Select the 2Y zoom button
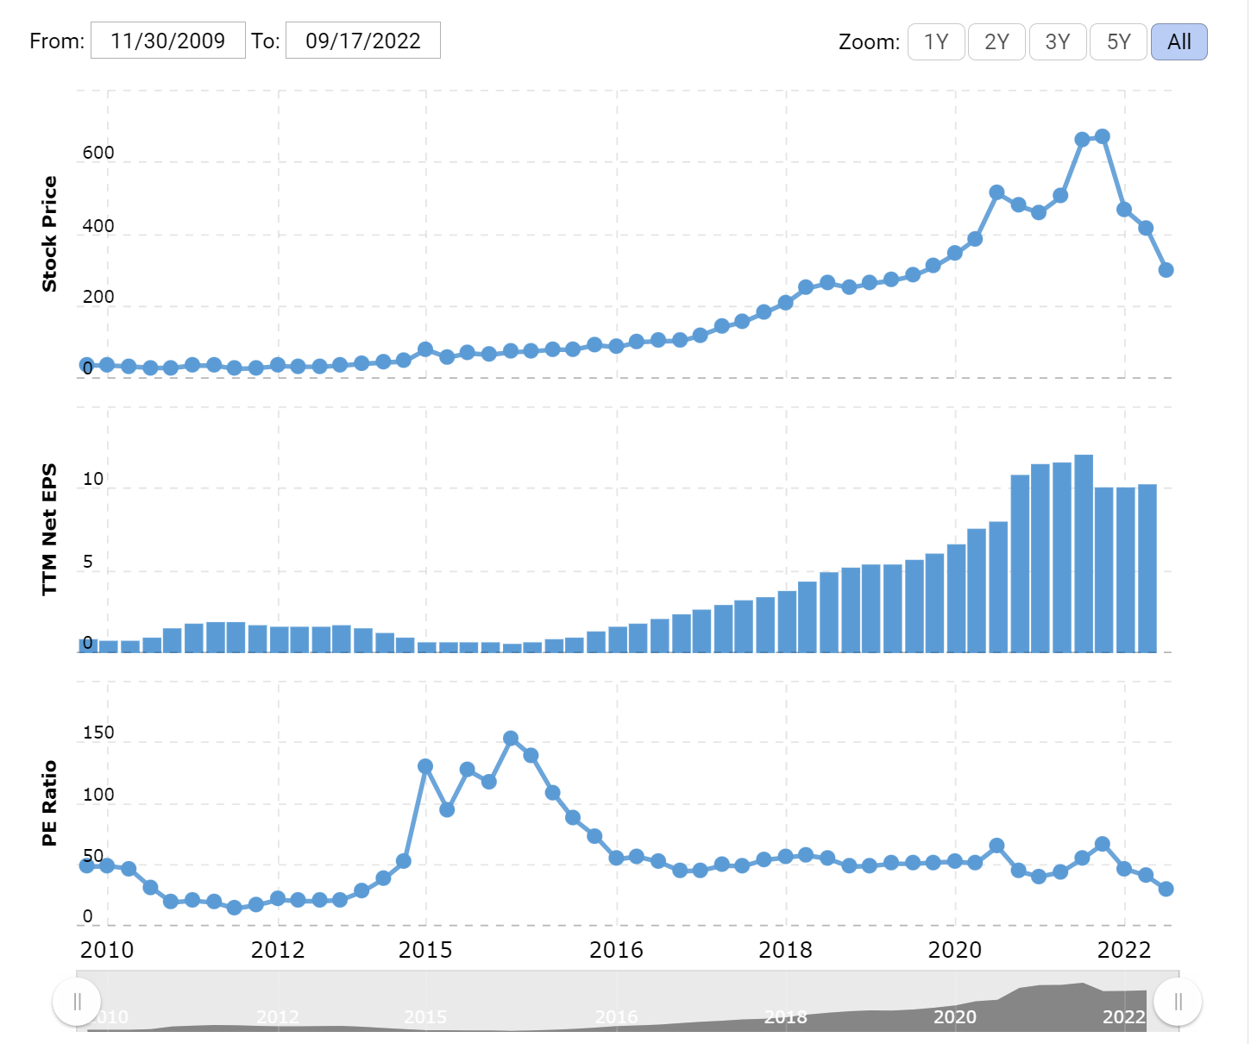 [996, 42]
